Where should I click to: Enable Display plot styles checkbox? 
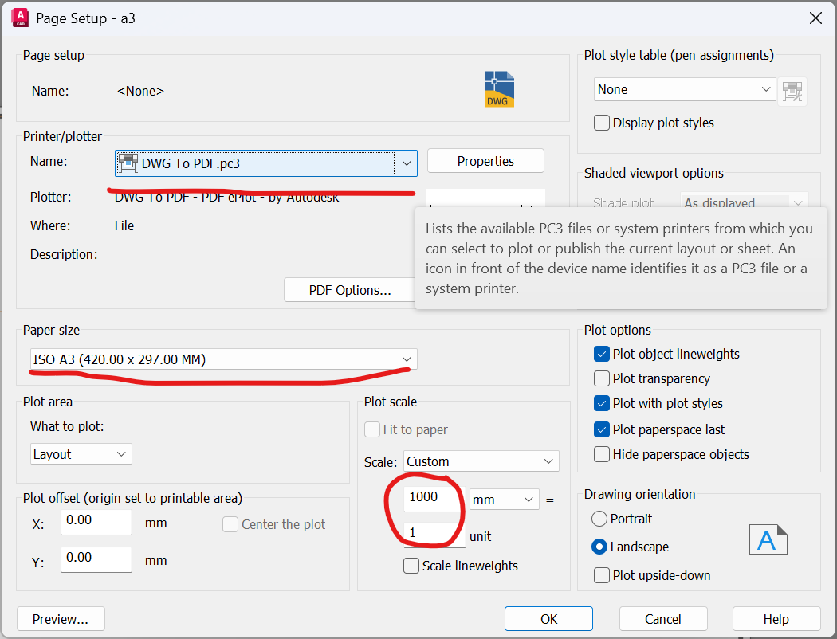pos(602,123)
